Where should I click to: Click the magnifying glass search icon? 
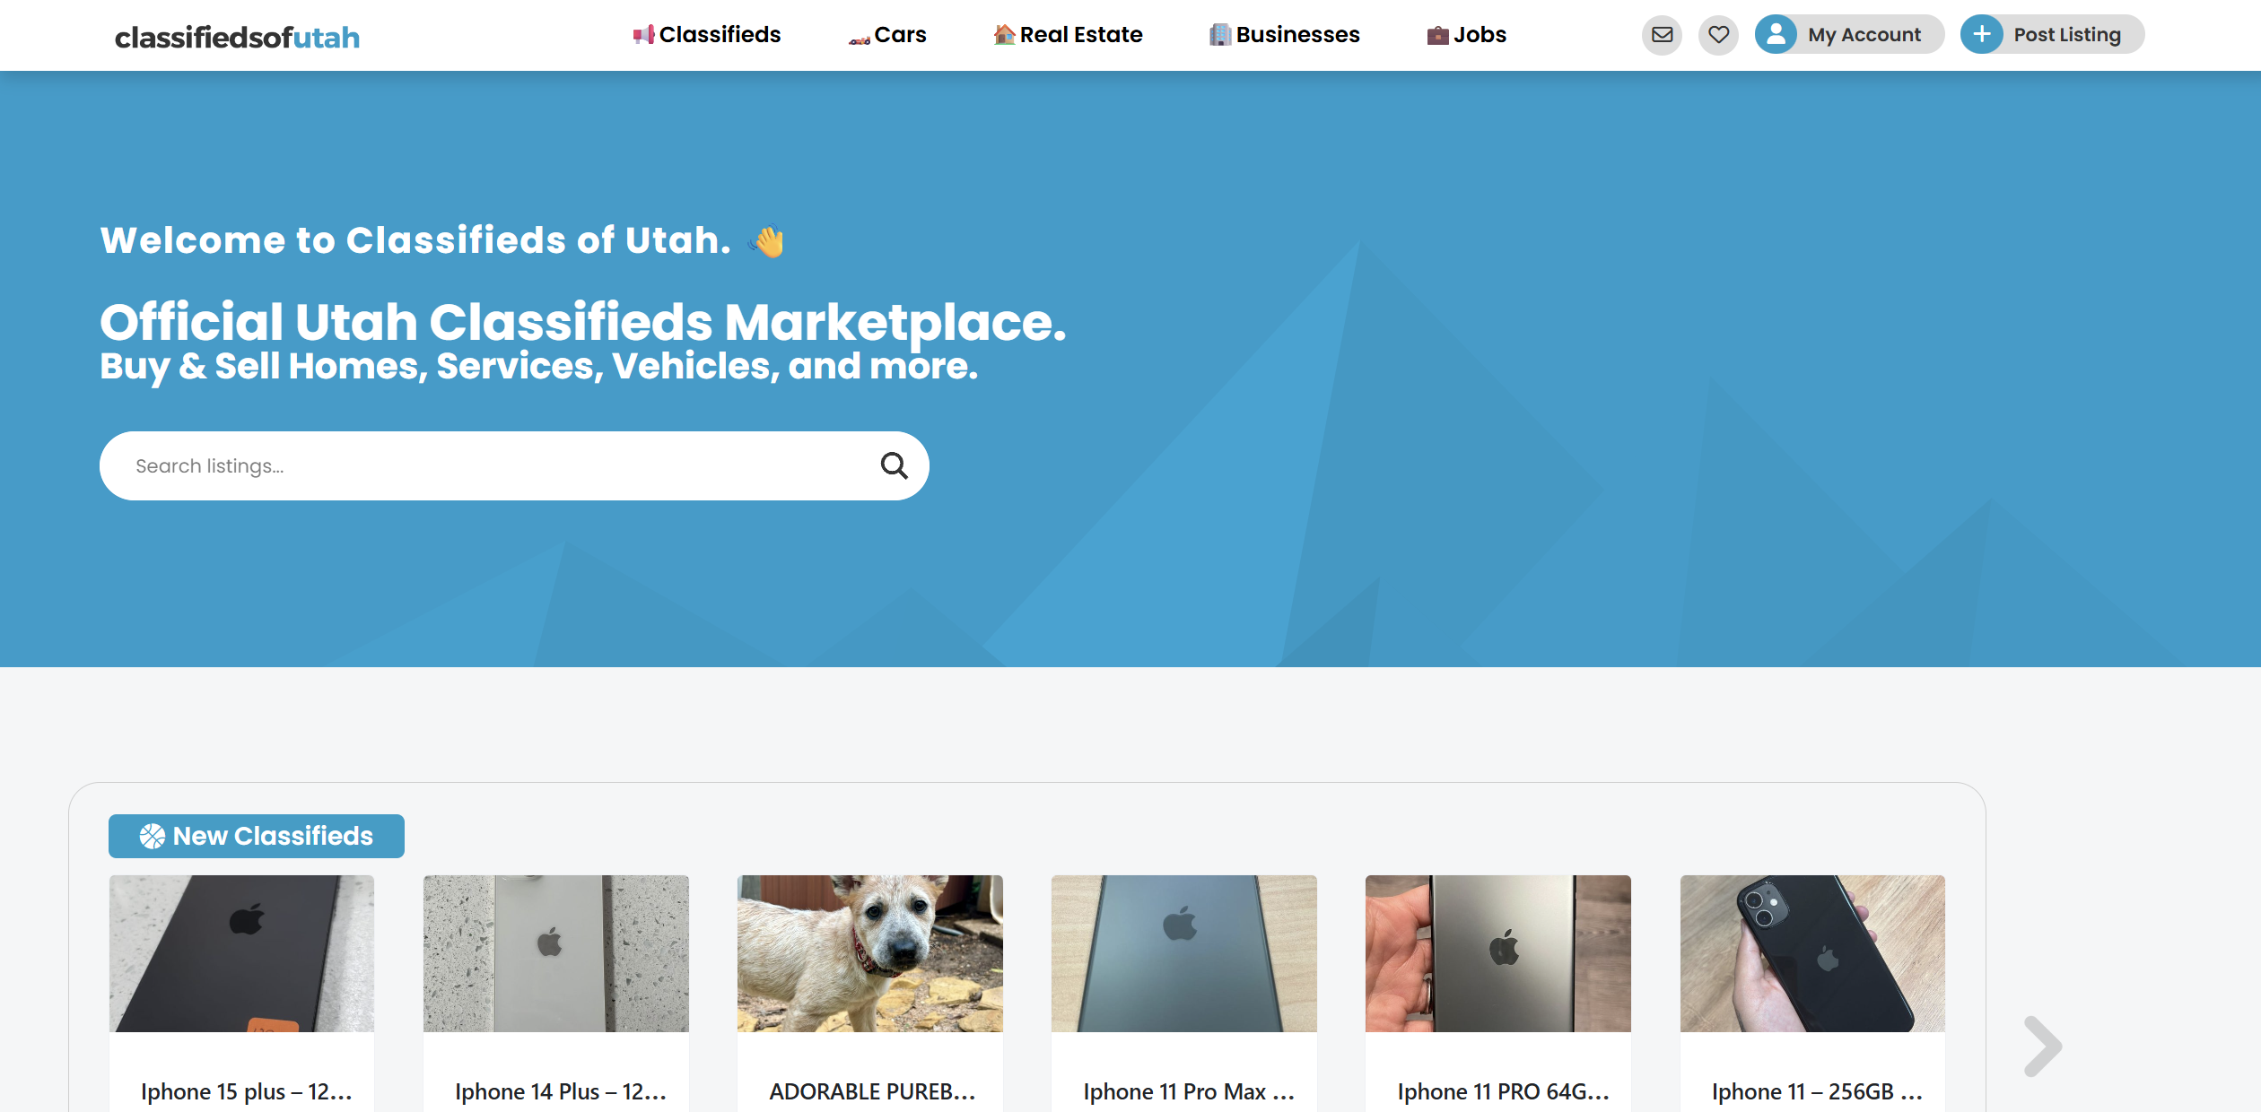click(x=894, y=465)
